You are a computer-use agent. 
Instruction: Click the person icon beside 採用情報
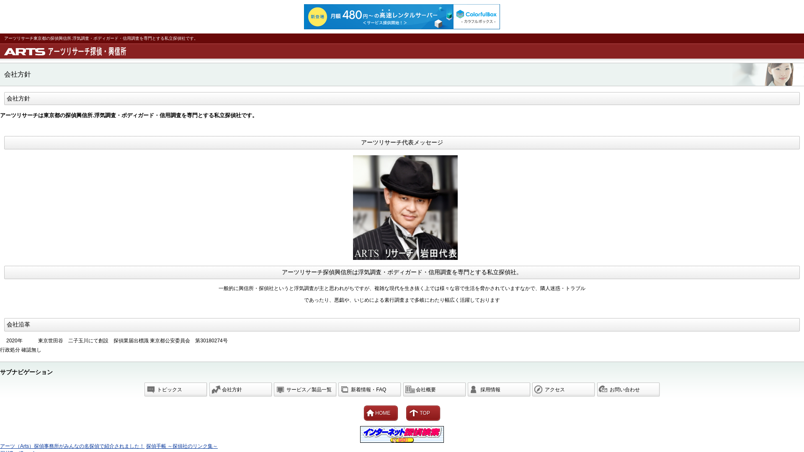click(474, 390)
